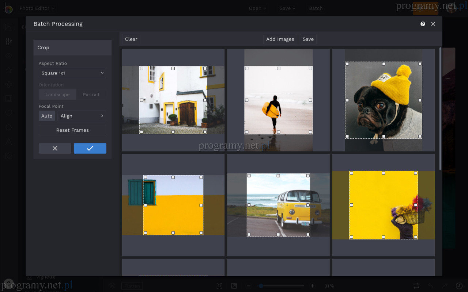Open the Photo Editor dropdown
Screen dimensions: 468x292
[x=37, y=8]
